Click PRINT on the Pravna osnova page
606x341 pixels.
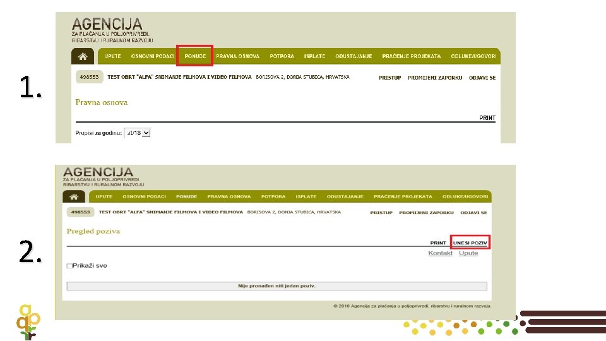487,118
